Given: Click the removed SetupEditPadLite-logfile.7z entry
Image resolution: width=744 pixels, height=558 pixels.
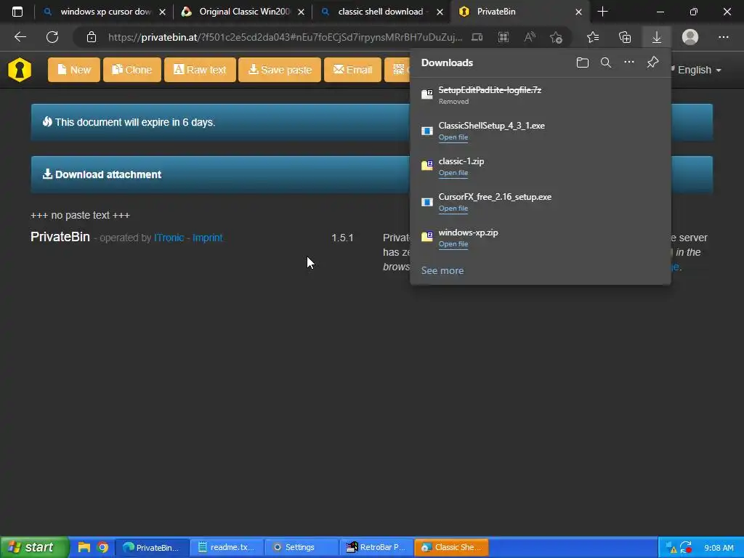Looking at the screenshot, I should [541, 94].
